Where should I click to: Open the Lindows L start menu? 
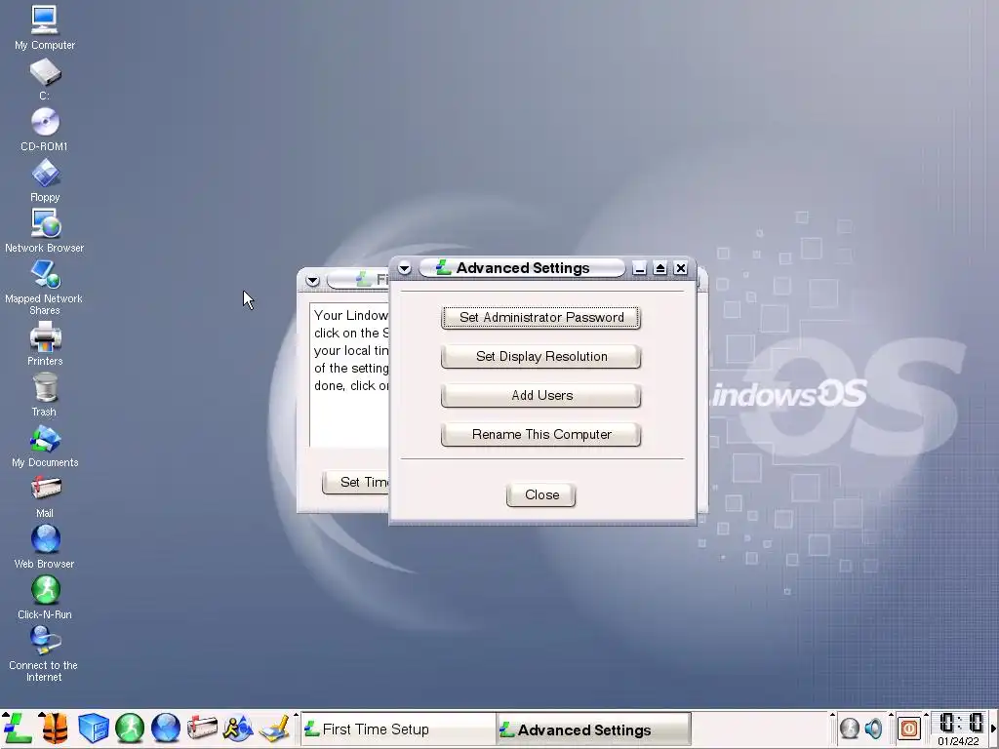[18, 729]
